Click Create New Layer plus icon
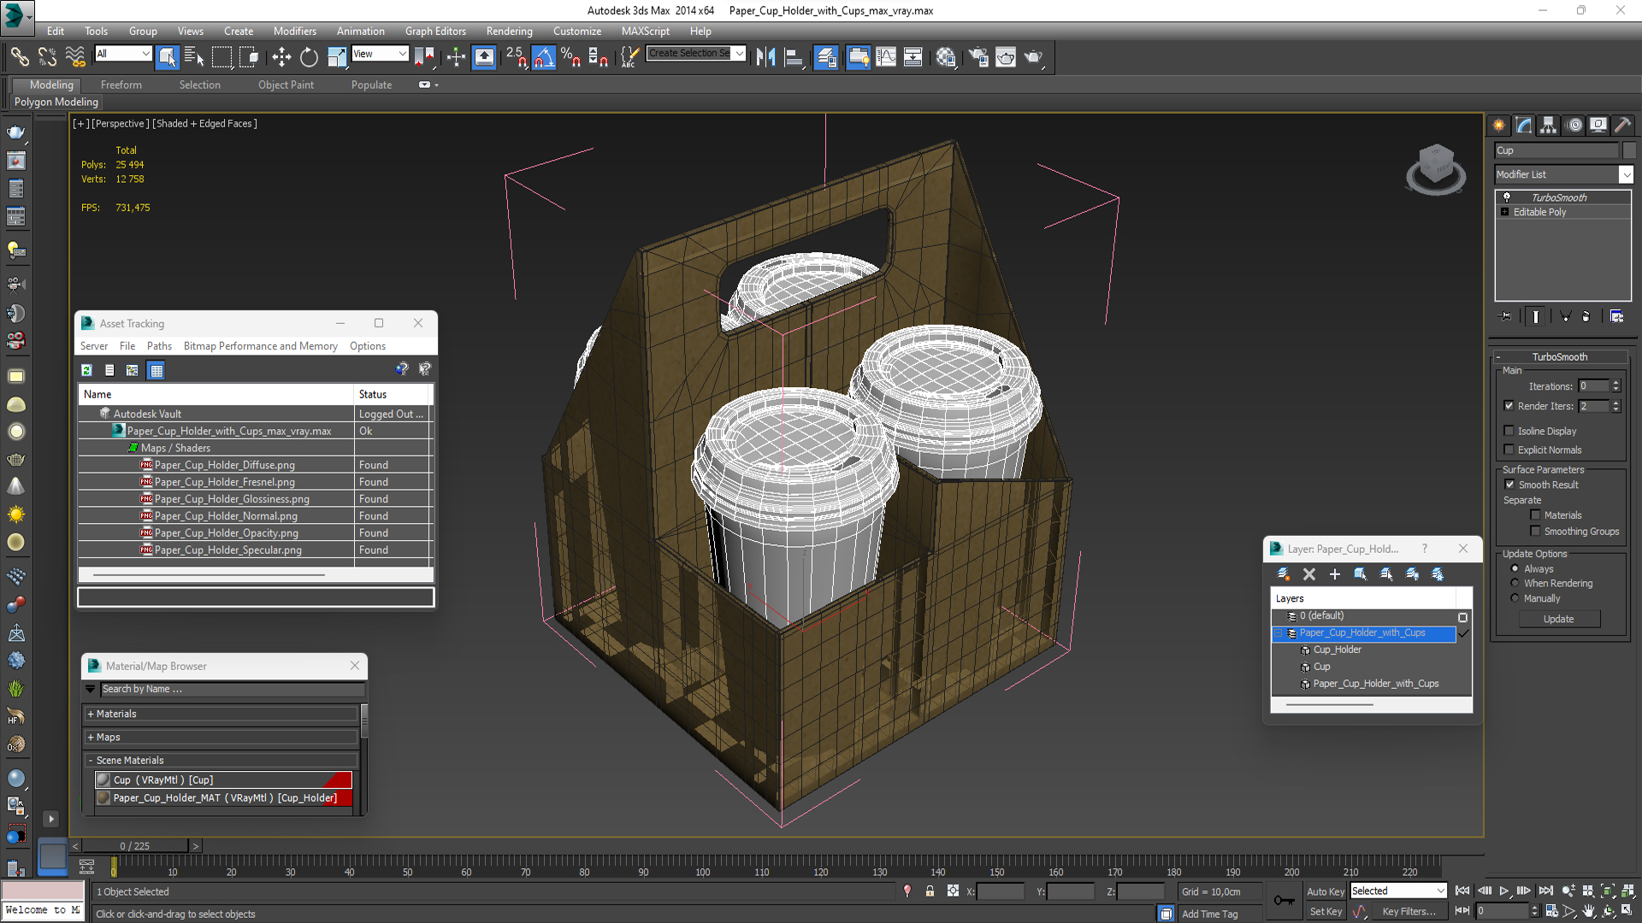Screen dimensions: 1642x923 (x=1334, y=574)
